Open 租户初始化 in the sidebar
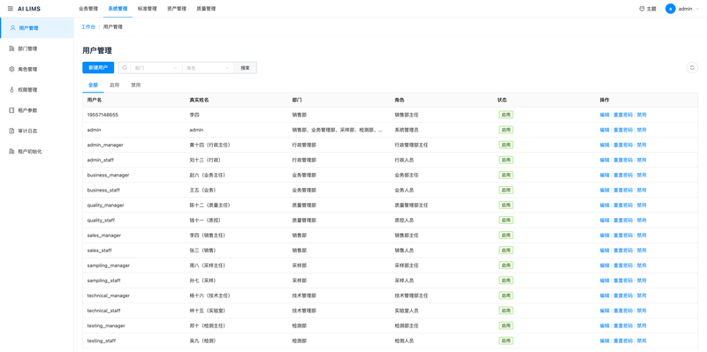 pos(30,152)
